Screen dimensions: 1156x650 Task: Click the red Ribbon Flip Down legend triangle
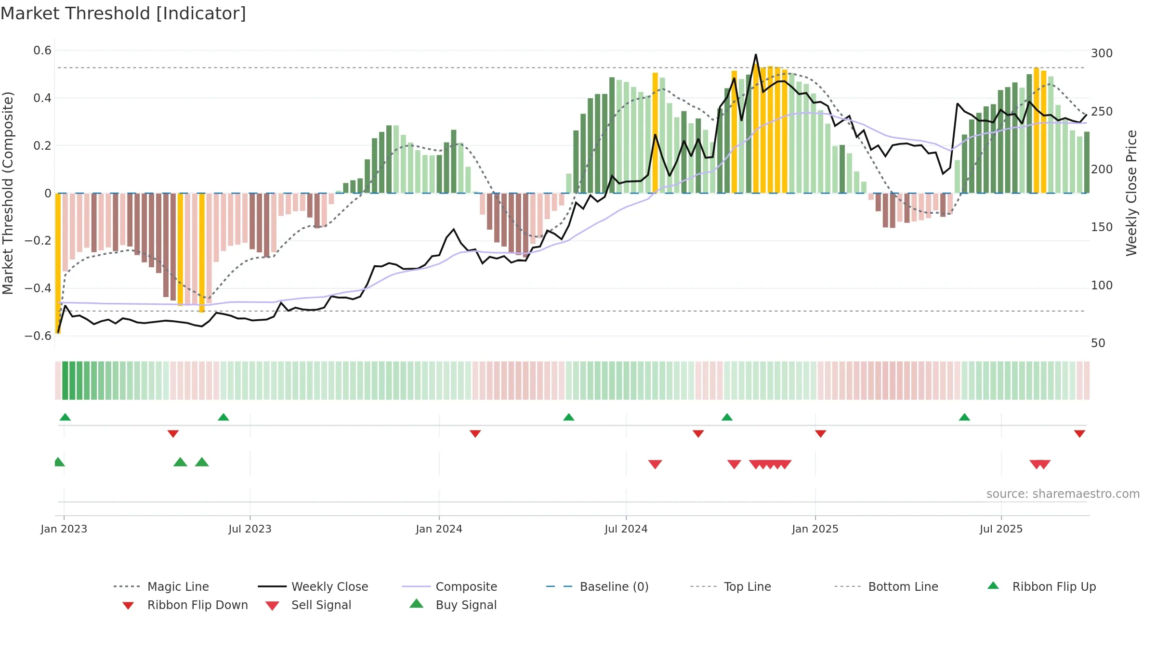[128, 606]
